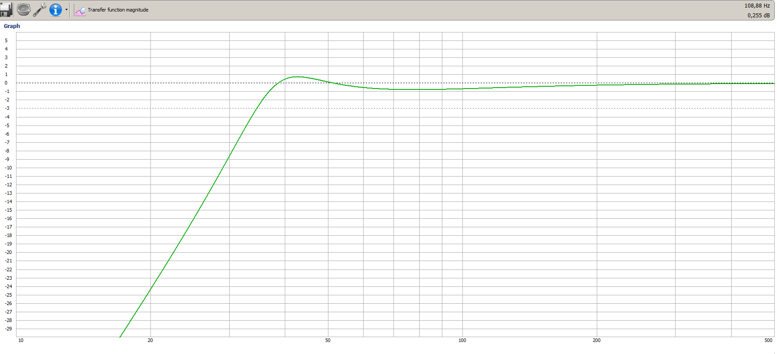Click the -29 dB axis label
The image size is (777, 354).
pos(8,329)
